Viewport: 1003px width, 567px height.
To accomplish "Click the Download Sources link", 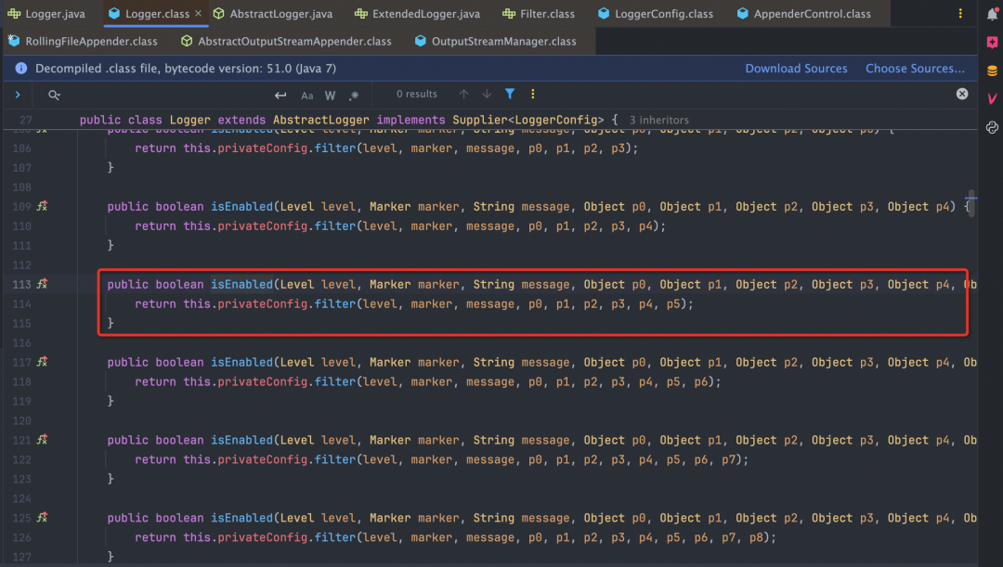I will pyautogui.click(x=796, y=69).
